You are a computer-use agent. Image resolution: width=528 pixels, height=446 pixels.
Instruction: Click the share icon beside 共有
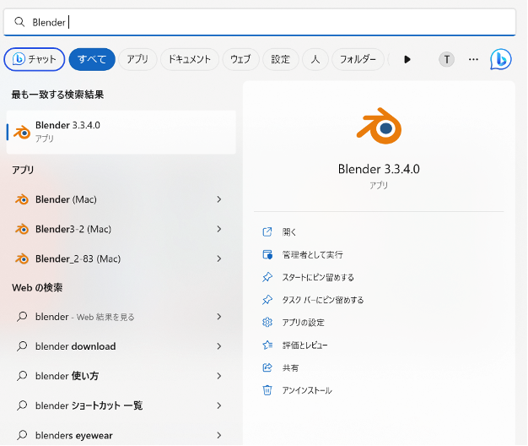[x=267, y=367]
